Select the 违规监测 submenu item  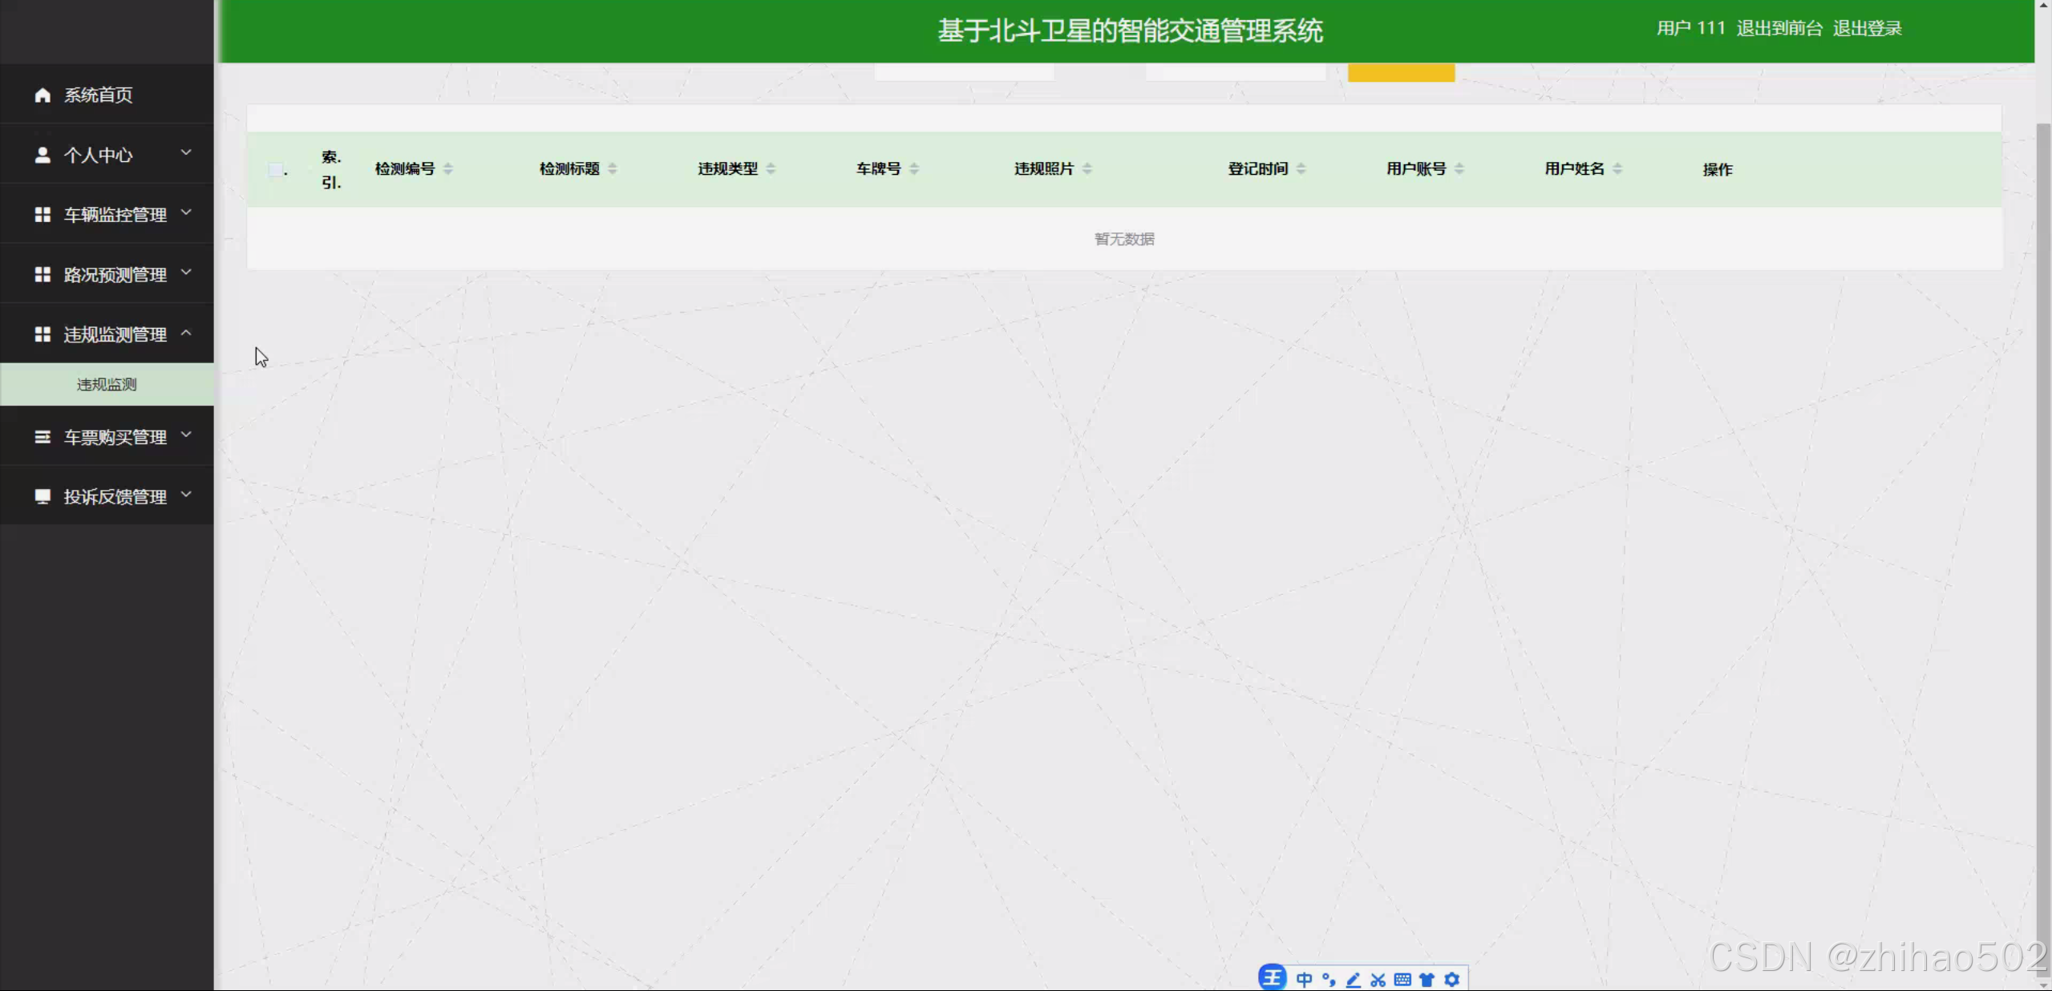point(107,384)
